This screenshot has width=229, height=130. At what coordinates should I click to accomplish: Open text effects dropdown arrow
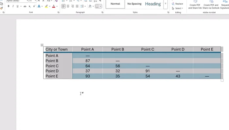(42, 6)
